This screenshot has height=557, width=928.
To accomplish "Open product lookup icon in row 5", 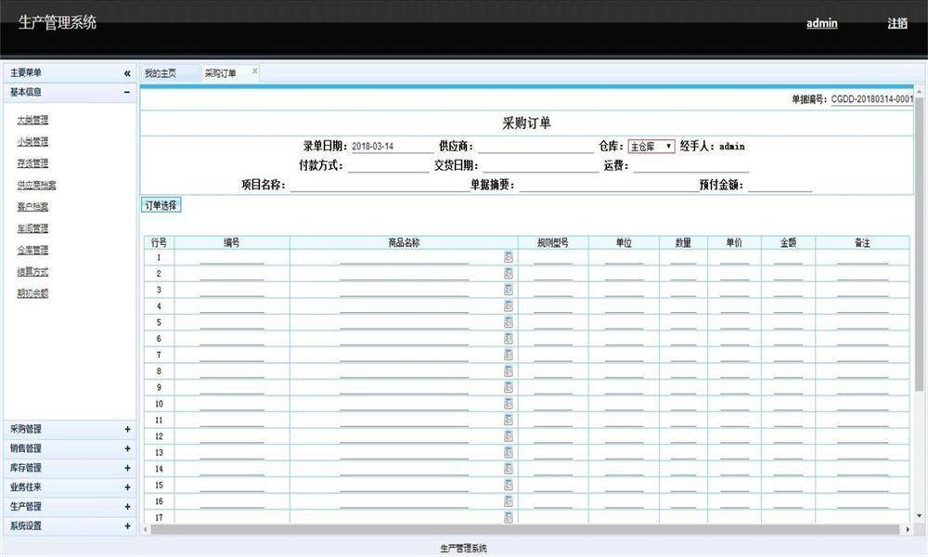I will click(x=508, y=322).
